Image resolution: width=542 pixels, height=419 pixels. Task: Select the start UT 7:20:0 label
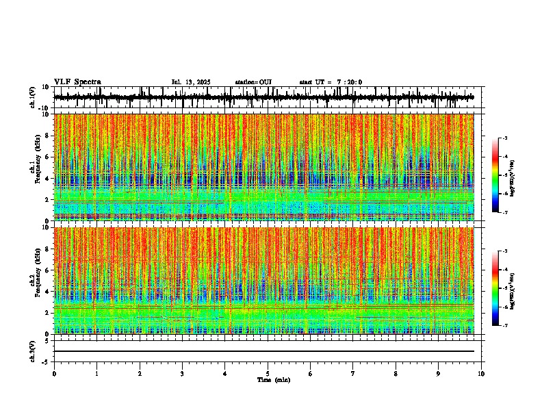(331, 82)
